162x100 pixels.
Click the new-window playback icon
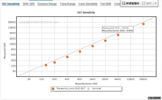coord(124,3)
